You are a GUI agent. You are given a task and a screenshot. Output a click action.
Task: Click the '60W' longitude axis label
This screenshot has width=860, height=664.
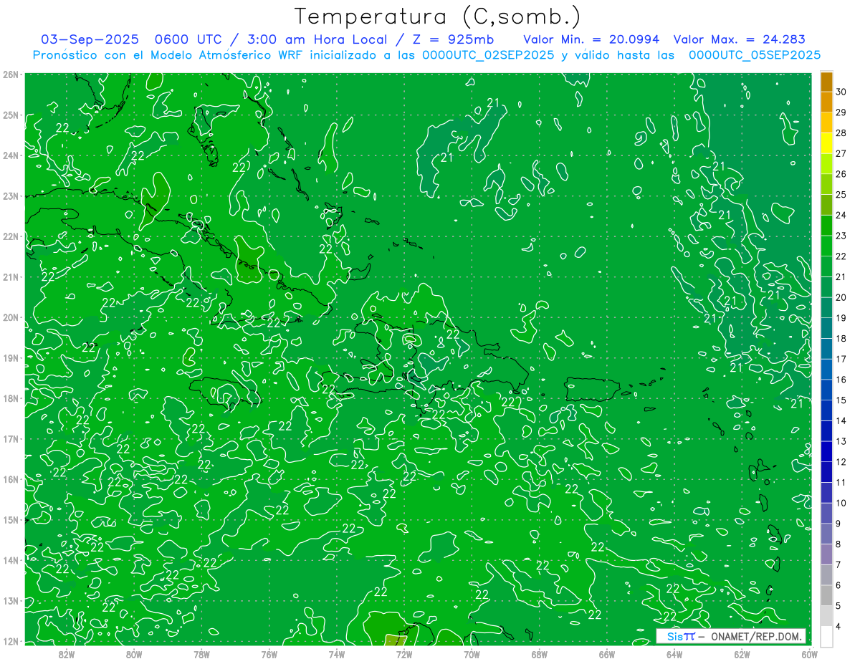[x=810, y=653]
